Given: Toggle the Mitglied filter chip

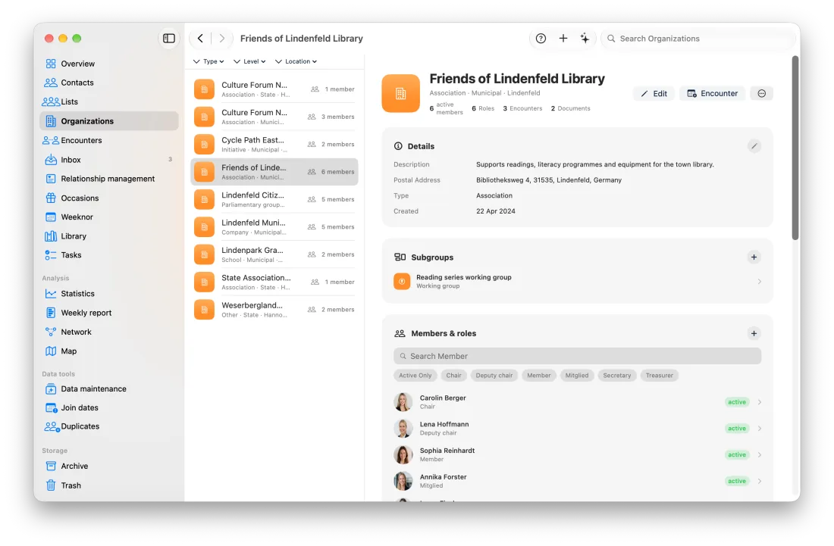Looking at the screenshot, I should [x=577, y=376].
